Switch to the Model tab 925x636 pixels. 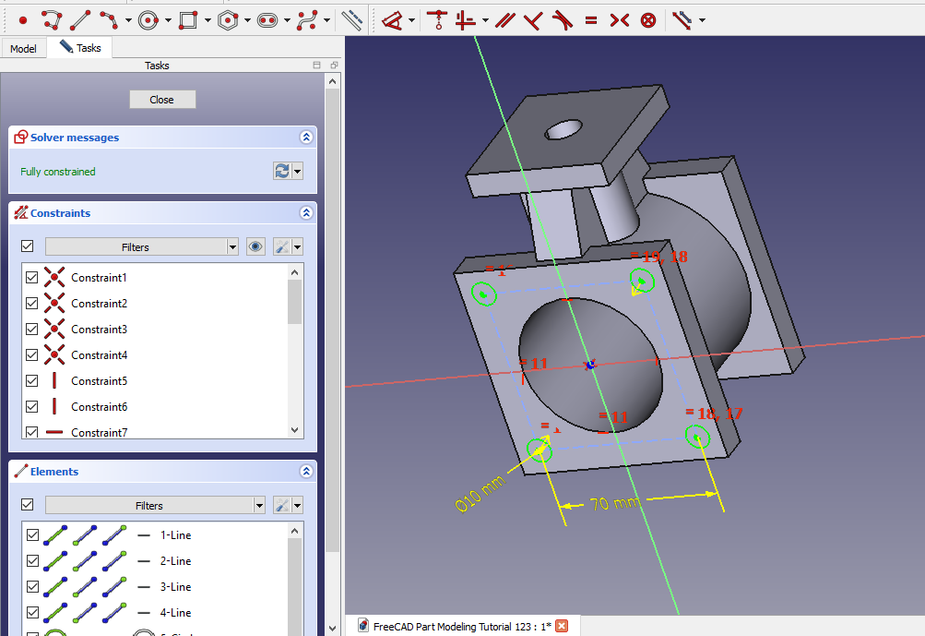(x=23, y=48)
